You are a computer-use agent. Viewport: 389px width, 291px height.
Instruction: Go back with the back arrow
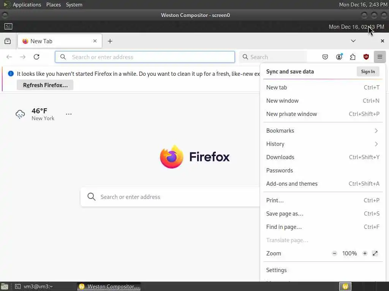9,57
